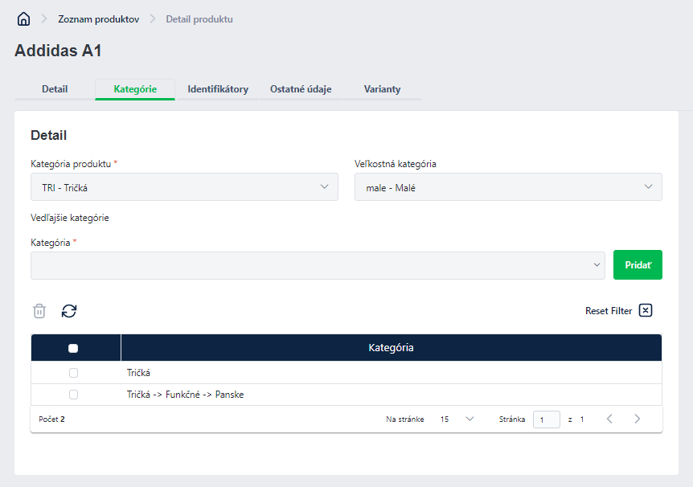
Task: Go to previous page arrow
Action: click(609, 419)
